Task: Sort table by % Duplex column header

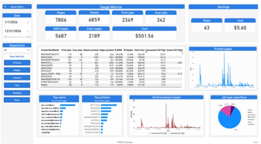Action: [x=128, y=50]
